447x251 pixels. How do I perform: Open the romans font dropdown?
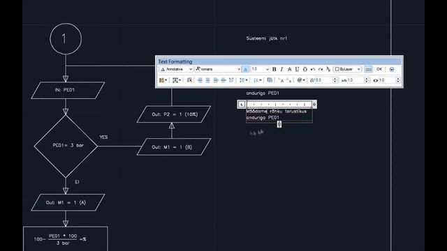218,69
